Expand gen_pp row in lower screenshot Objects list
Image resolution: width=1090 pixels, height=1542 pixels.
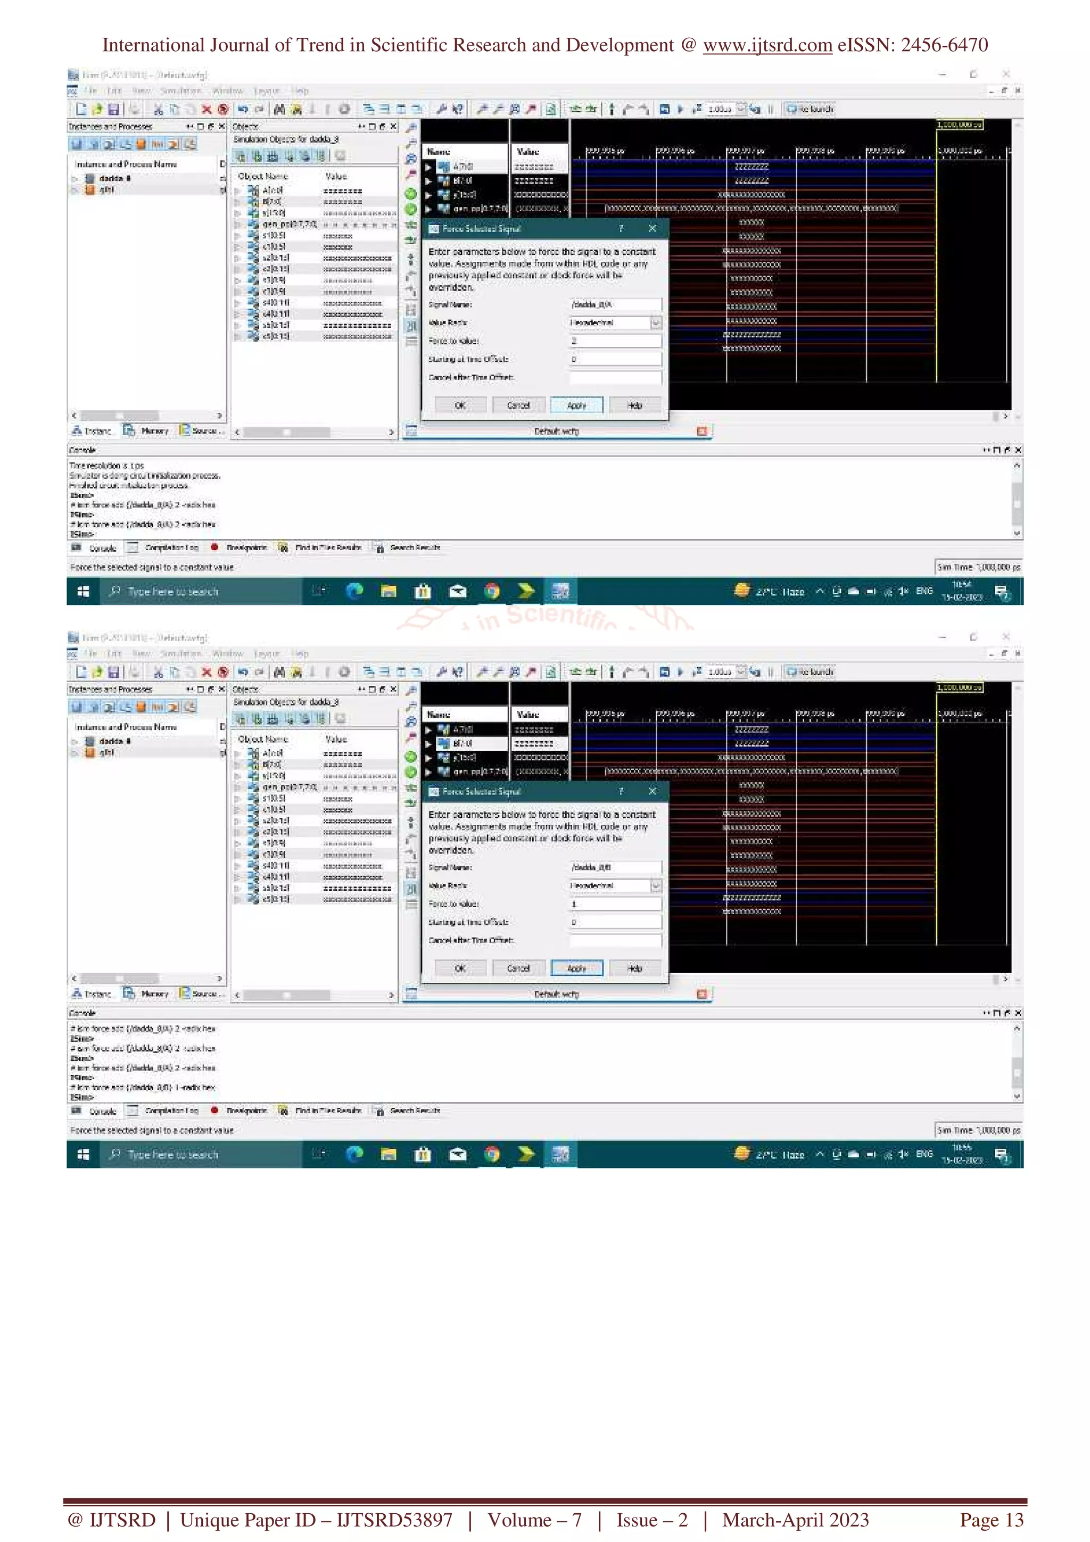coord(237,787)
